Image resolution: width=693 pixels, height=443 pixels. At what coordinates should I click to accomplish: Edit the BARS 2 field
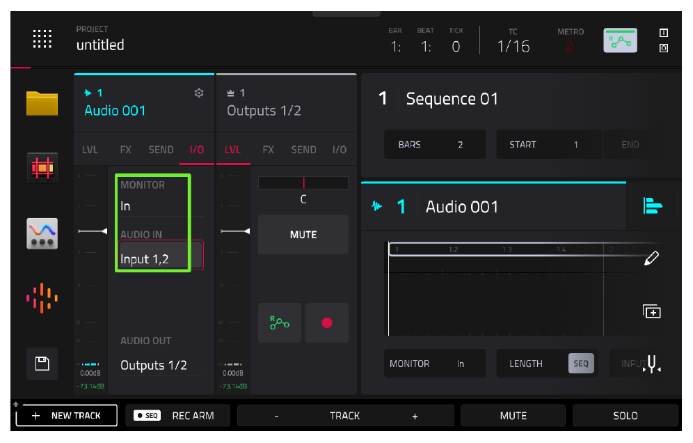(435, 144)
